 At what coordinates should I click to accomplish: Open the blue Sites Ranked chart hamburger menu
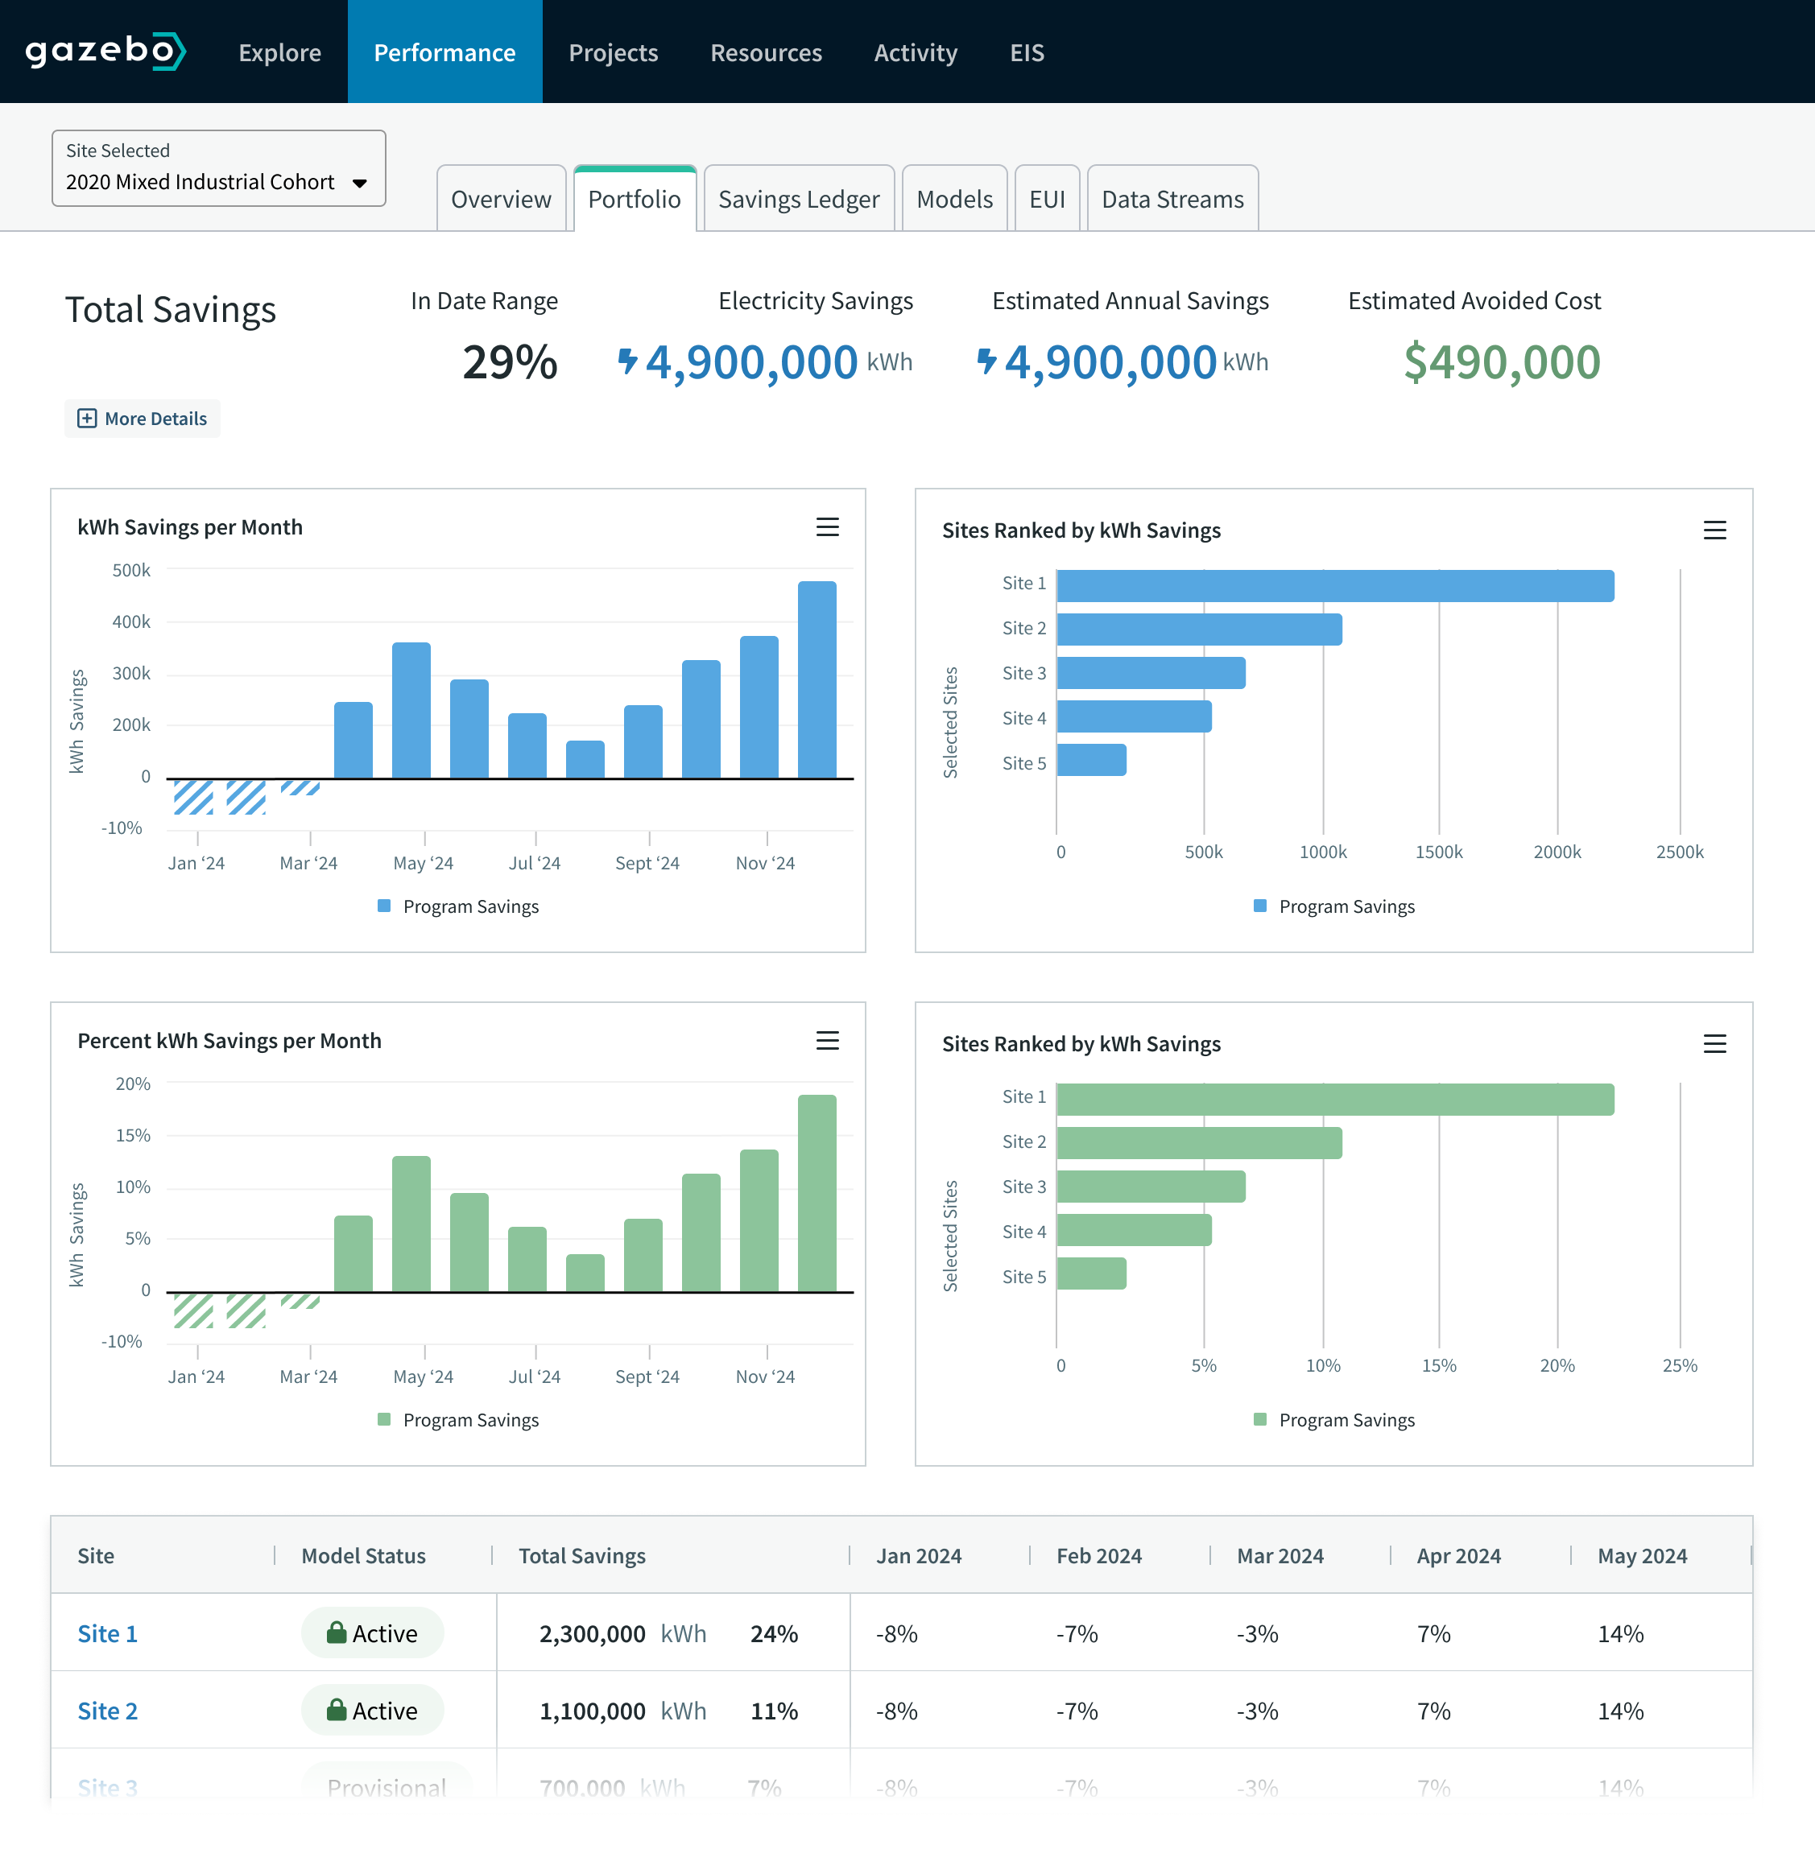pos(1714,530)
